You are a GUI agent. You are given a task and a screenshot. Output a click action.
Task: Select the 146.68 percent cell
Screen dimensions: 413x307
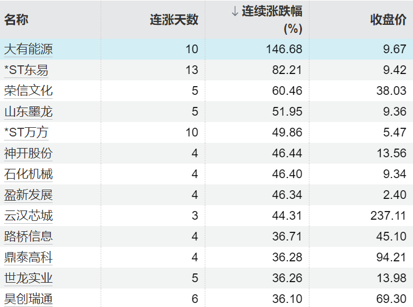(x=284, y=49)
